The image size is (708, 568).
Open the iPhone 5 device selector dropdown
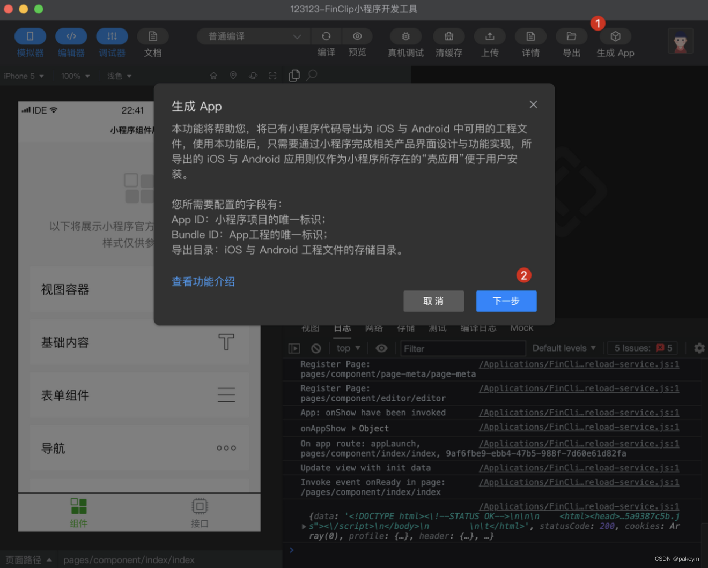pyautogui.click(x=21, y=76)
